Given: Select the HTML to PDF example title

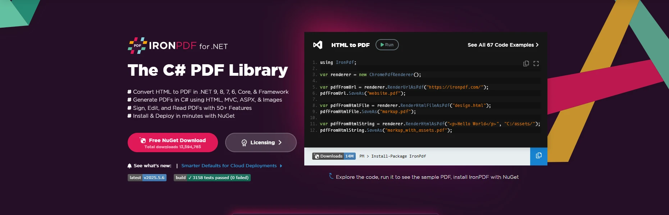Looking at the screenshot, I should click(350, 45).
